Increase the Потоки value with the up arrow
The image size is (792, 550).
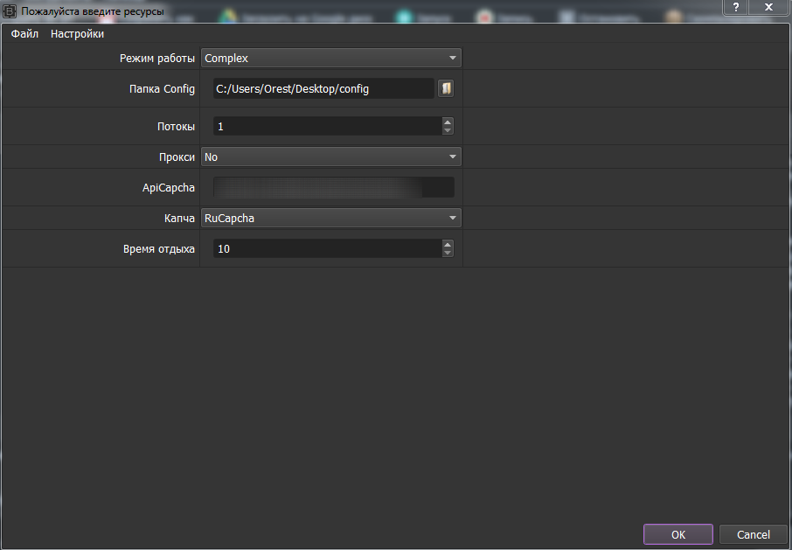point(448,122)
